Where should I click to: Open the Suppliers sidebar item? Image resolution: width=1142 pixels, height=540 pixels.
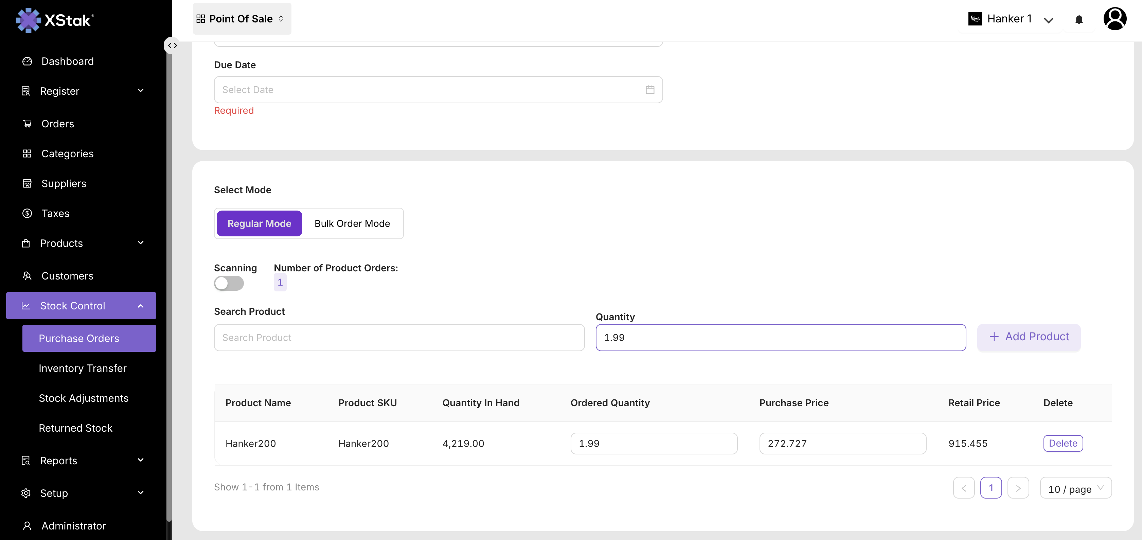64,183
